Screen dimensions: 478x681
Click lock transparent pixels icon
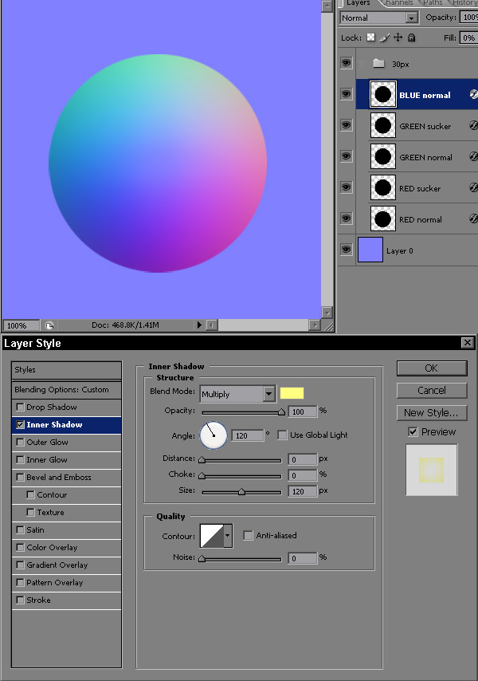coord(371,37)
